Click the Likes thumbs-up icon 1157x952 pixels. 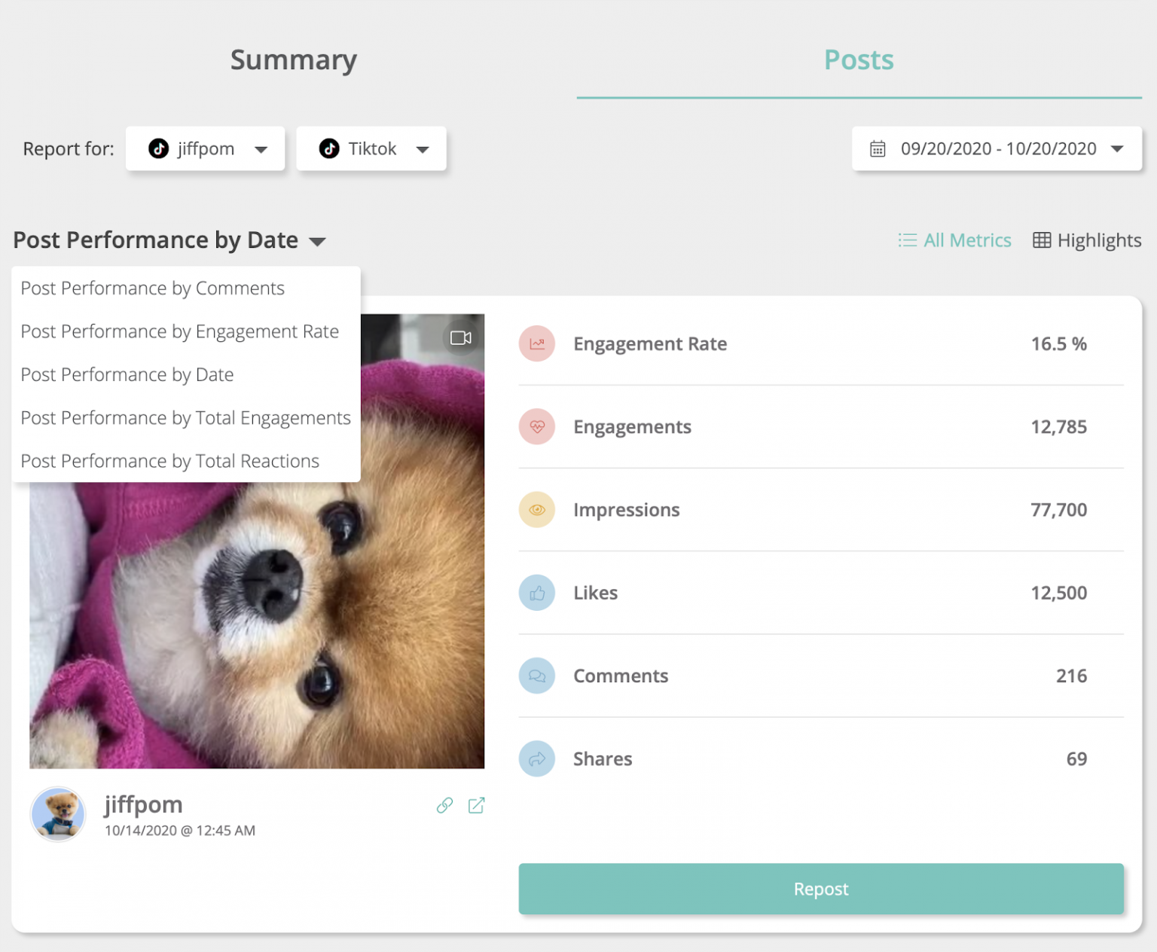click(537, 593)
